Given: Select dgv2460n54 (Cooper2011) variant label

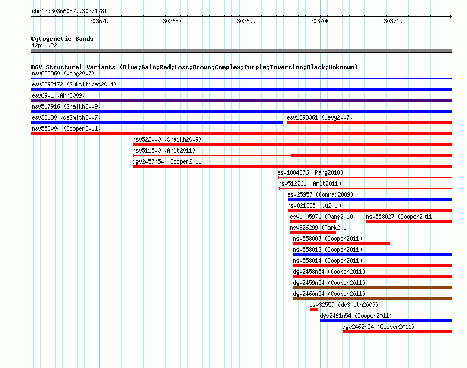Looking at the screenshot, I should click(329, 294).
